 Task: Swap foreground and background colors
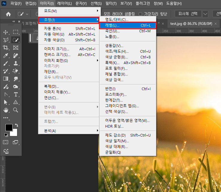pyautogui.click(x=17, y=125)
